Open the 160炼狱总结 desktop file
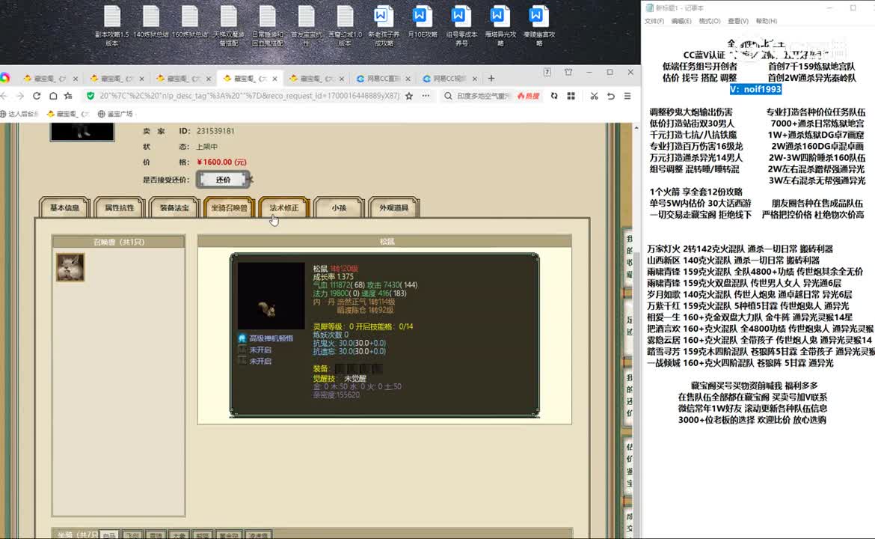 tap(190, 22)
